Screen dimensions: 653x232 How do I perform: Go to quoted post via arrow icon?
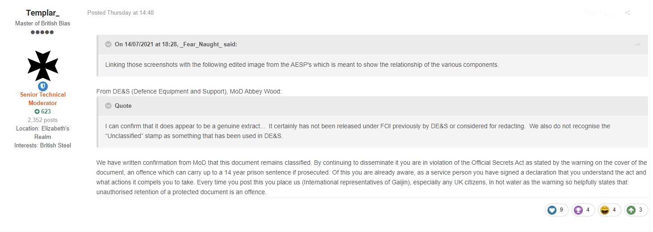coord(638,45)
